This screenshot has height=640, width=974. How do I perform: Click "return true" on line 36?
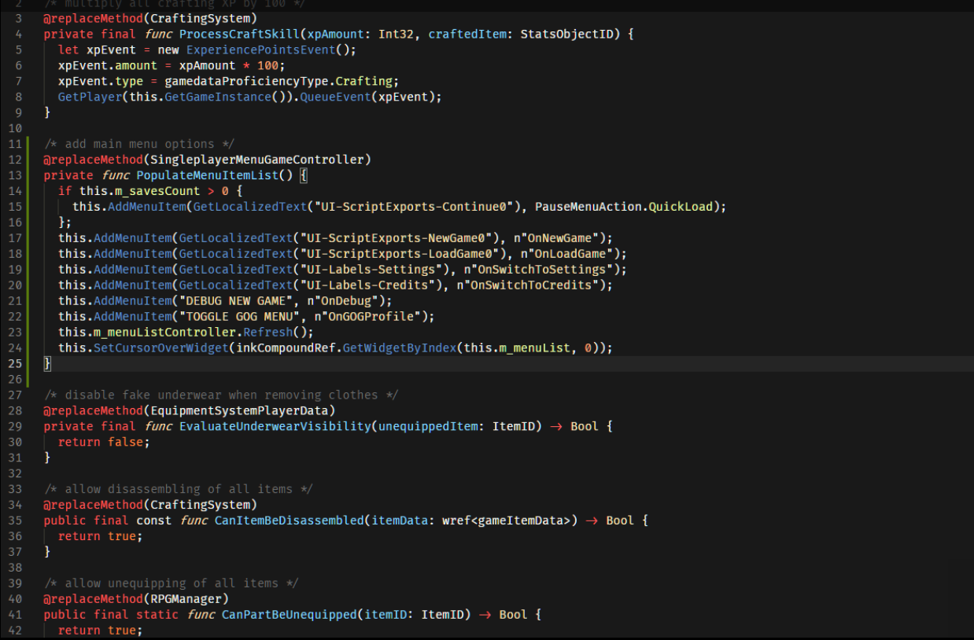97,537
